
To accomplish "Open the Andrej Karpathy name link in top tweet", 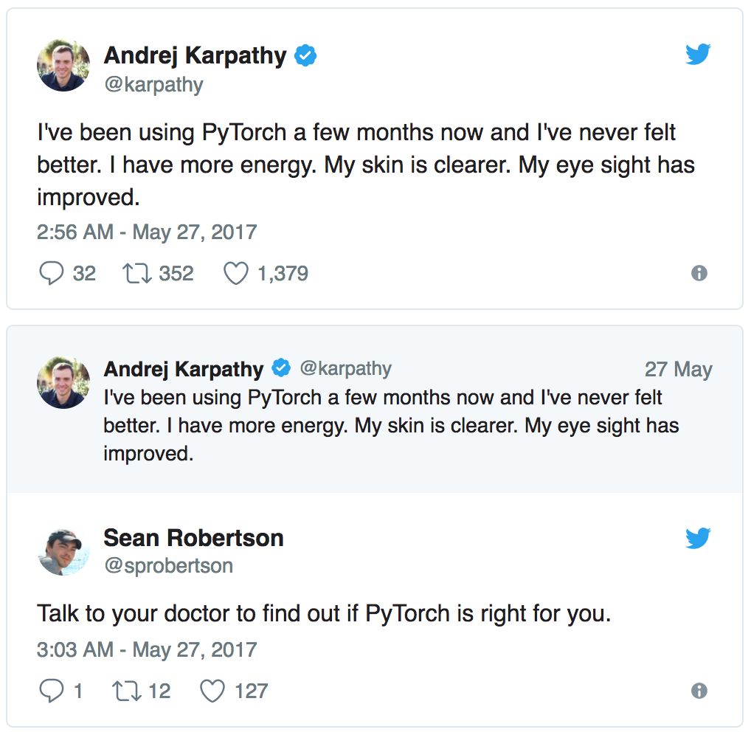I will coord(195,55).
